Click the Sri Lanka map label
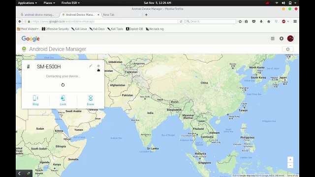 coord(153,148)
